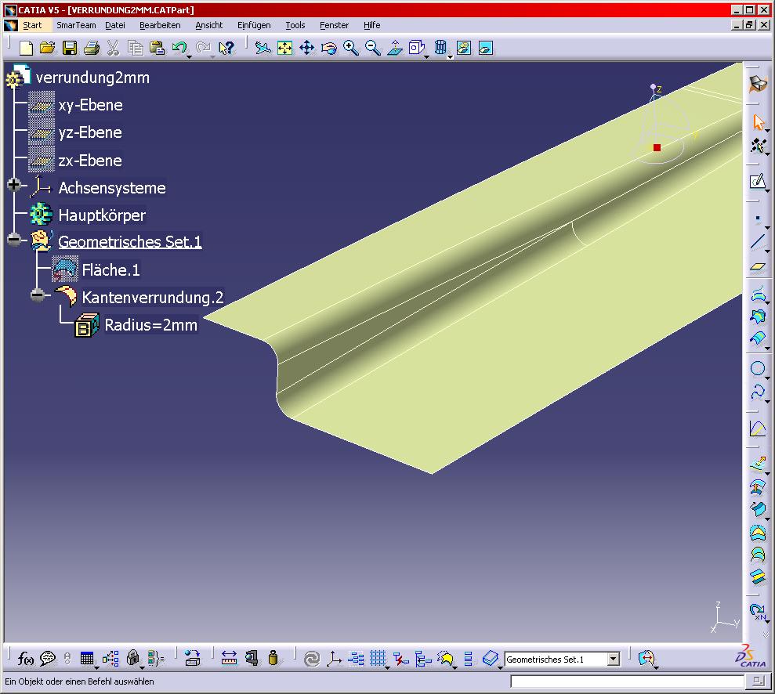
Task: Click the Geometrisches Set.1 tree label
Action: pyautogui.click(x=130, y=241)
